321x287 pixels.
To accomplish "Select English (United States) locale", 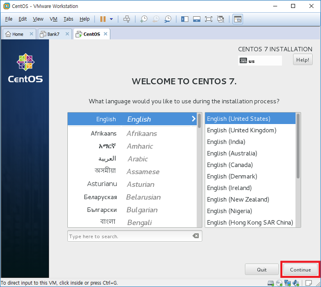I will [250, 119].
